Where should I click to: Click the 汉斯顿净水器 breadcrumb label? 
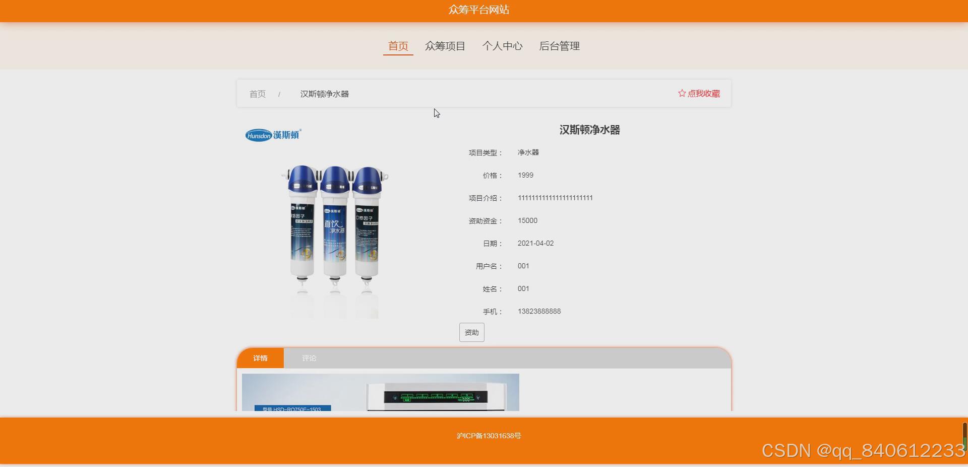325,94
